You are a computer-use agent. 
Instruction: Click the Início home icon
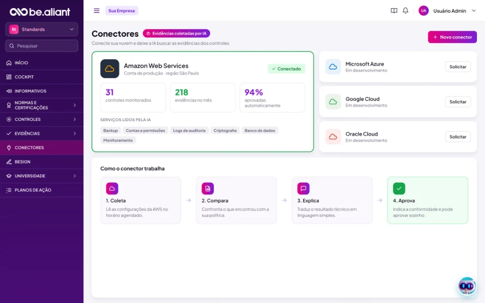pos(9,63)
